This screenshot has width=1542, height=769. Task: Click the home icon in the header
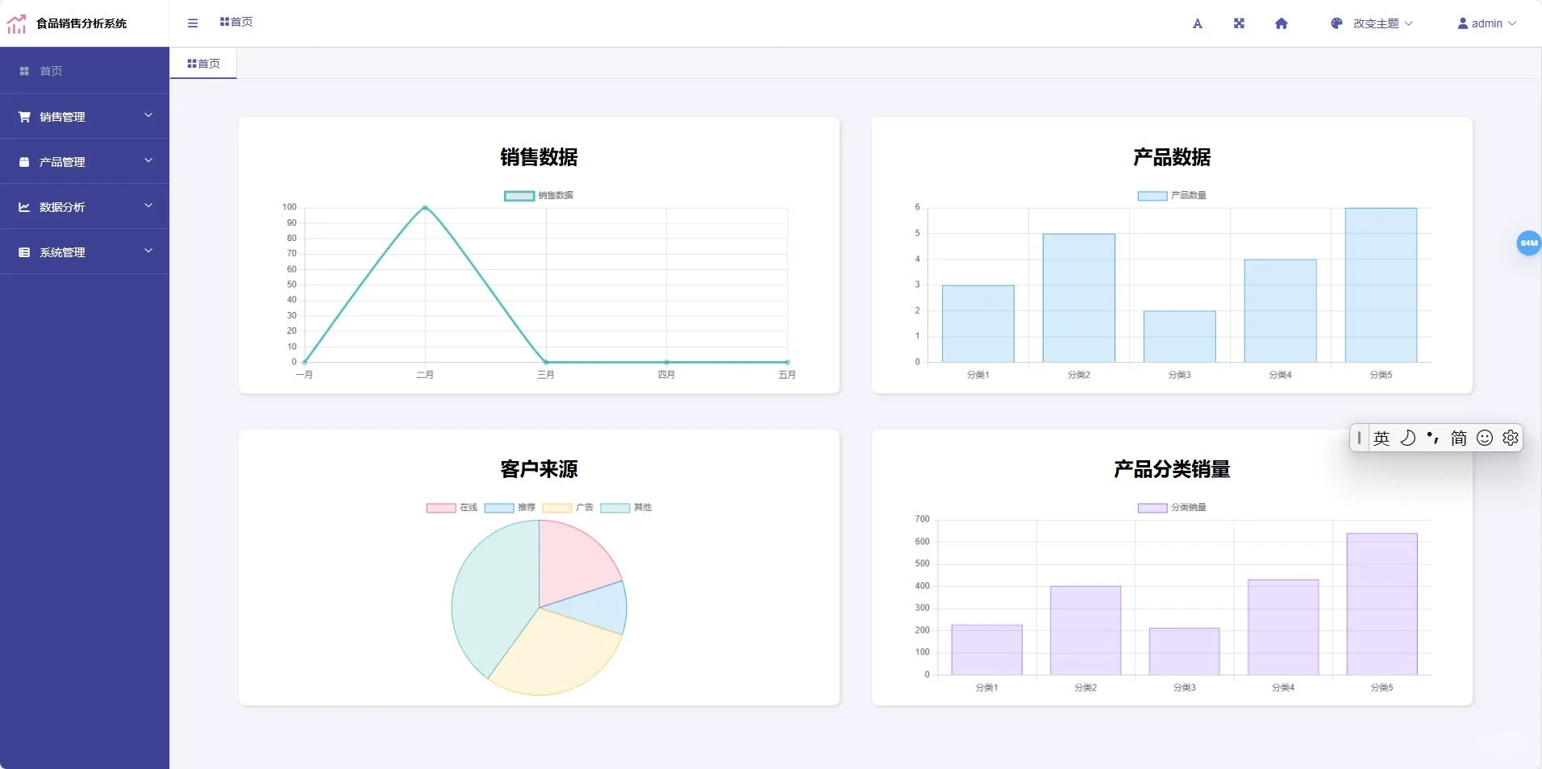coord(1281,23)
